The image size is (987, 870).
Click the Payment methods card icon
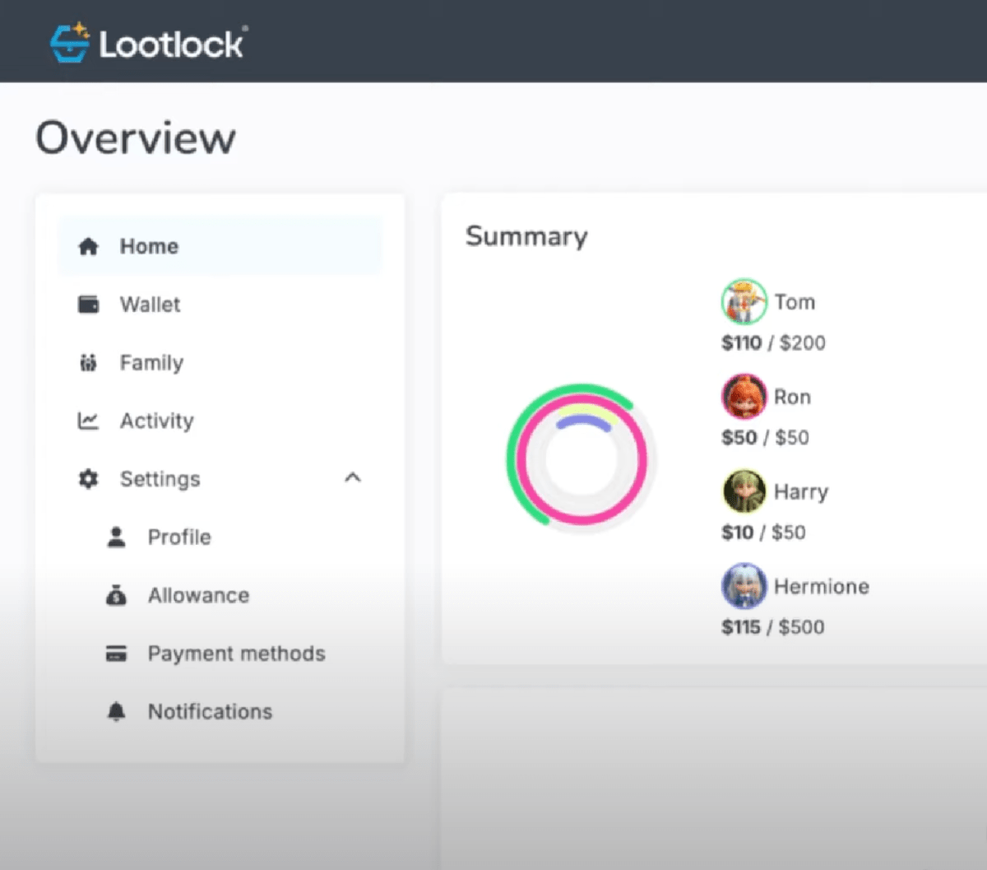pos(117,653)
